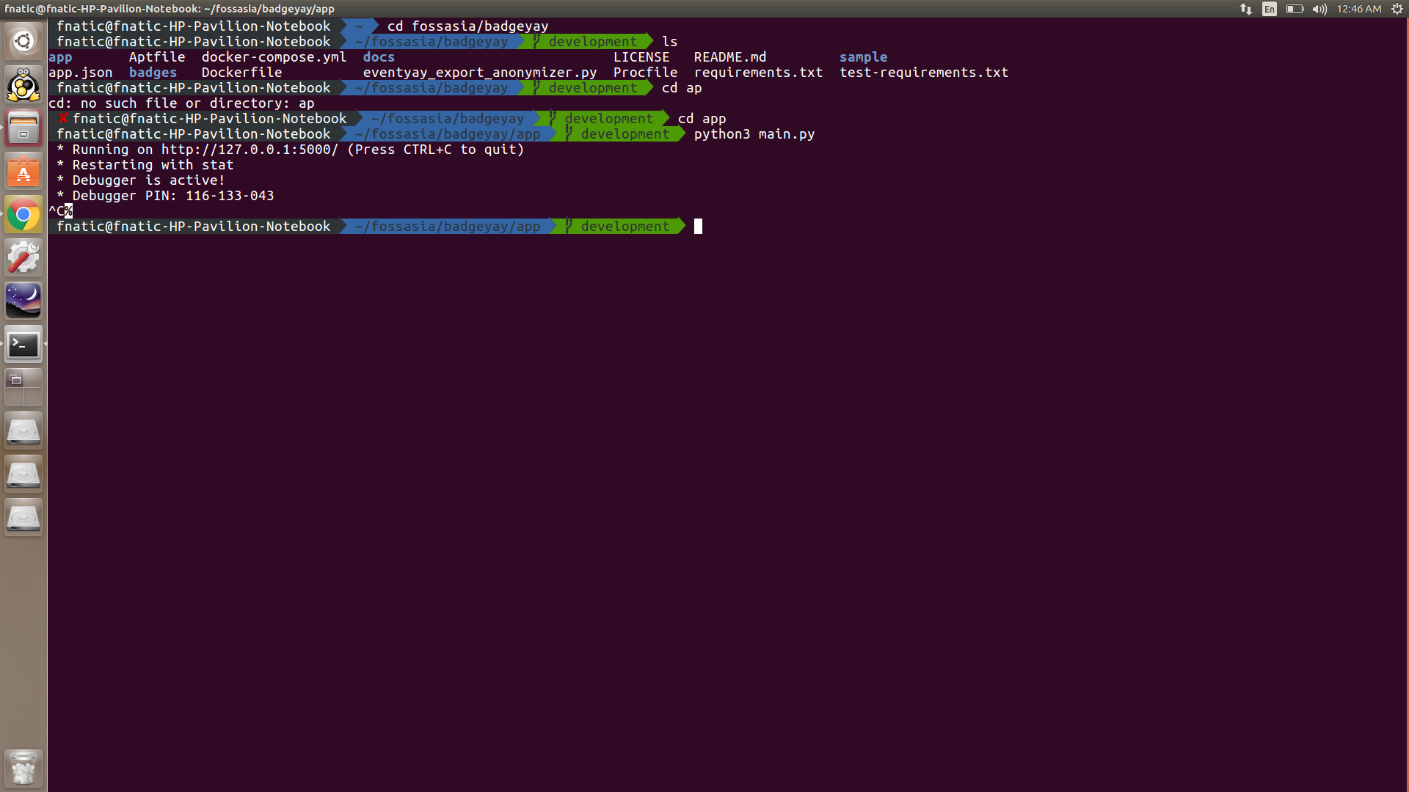Click 'python3 main.py' command text

point(754,134)
